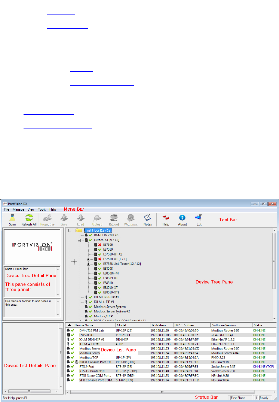Screen dimensions: 279x402
Task: Select the RTS4 Spare COM Ports row
Action: pyautogui.click(x=171, y=375)
